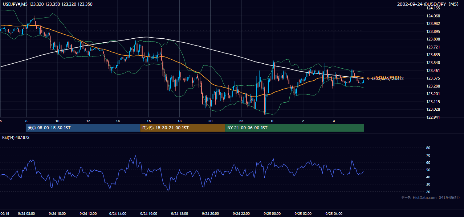The width and height of the screenshot is (464, 217).
Task: Click price axis label 122.941
Action: [433, 117]
